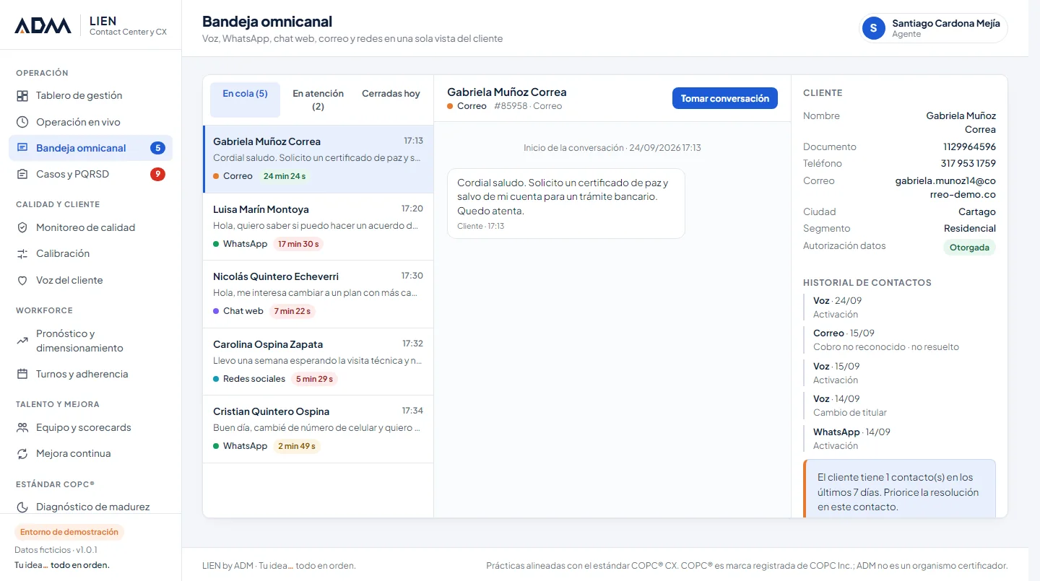Click the Operación en vivo clock icon
Screen dimensions: 1040x581
tap(22, 122)
